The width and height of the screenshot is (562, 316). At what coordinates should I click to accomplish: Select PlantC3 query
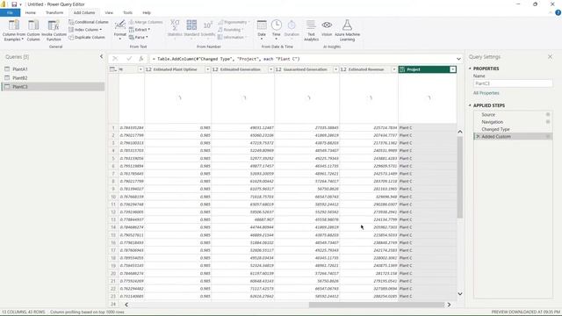point(53,87)
